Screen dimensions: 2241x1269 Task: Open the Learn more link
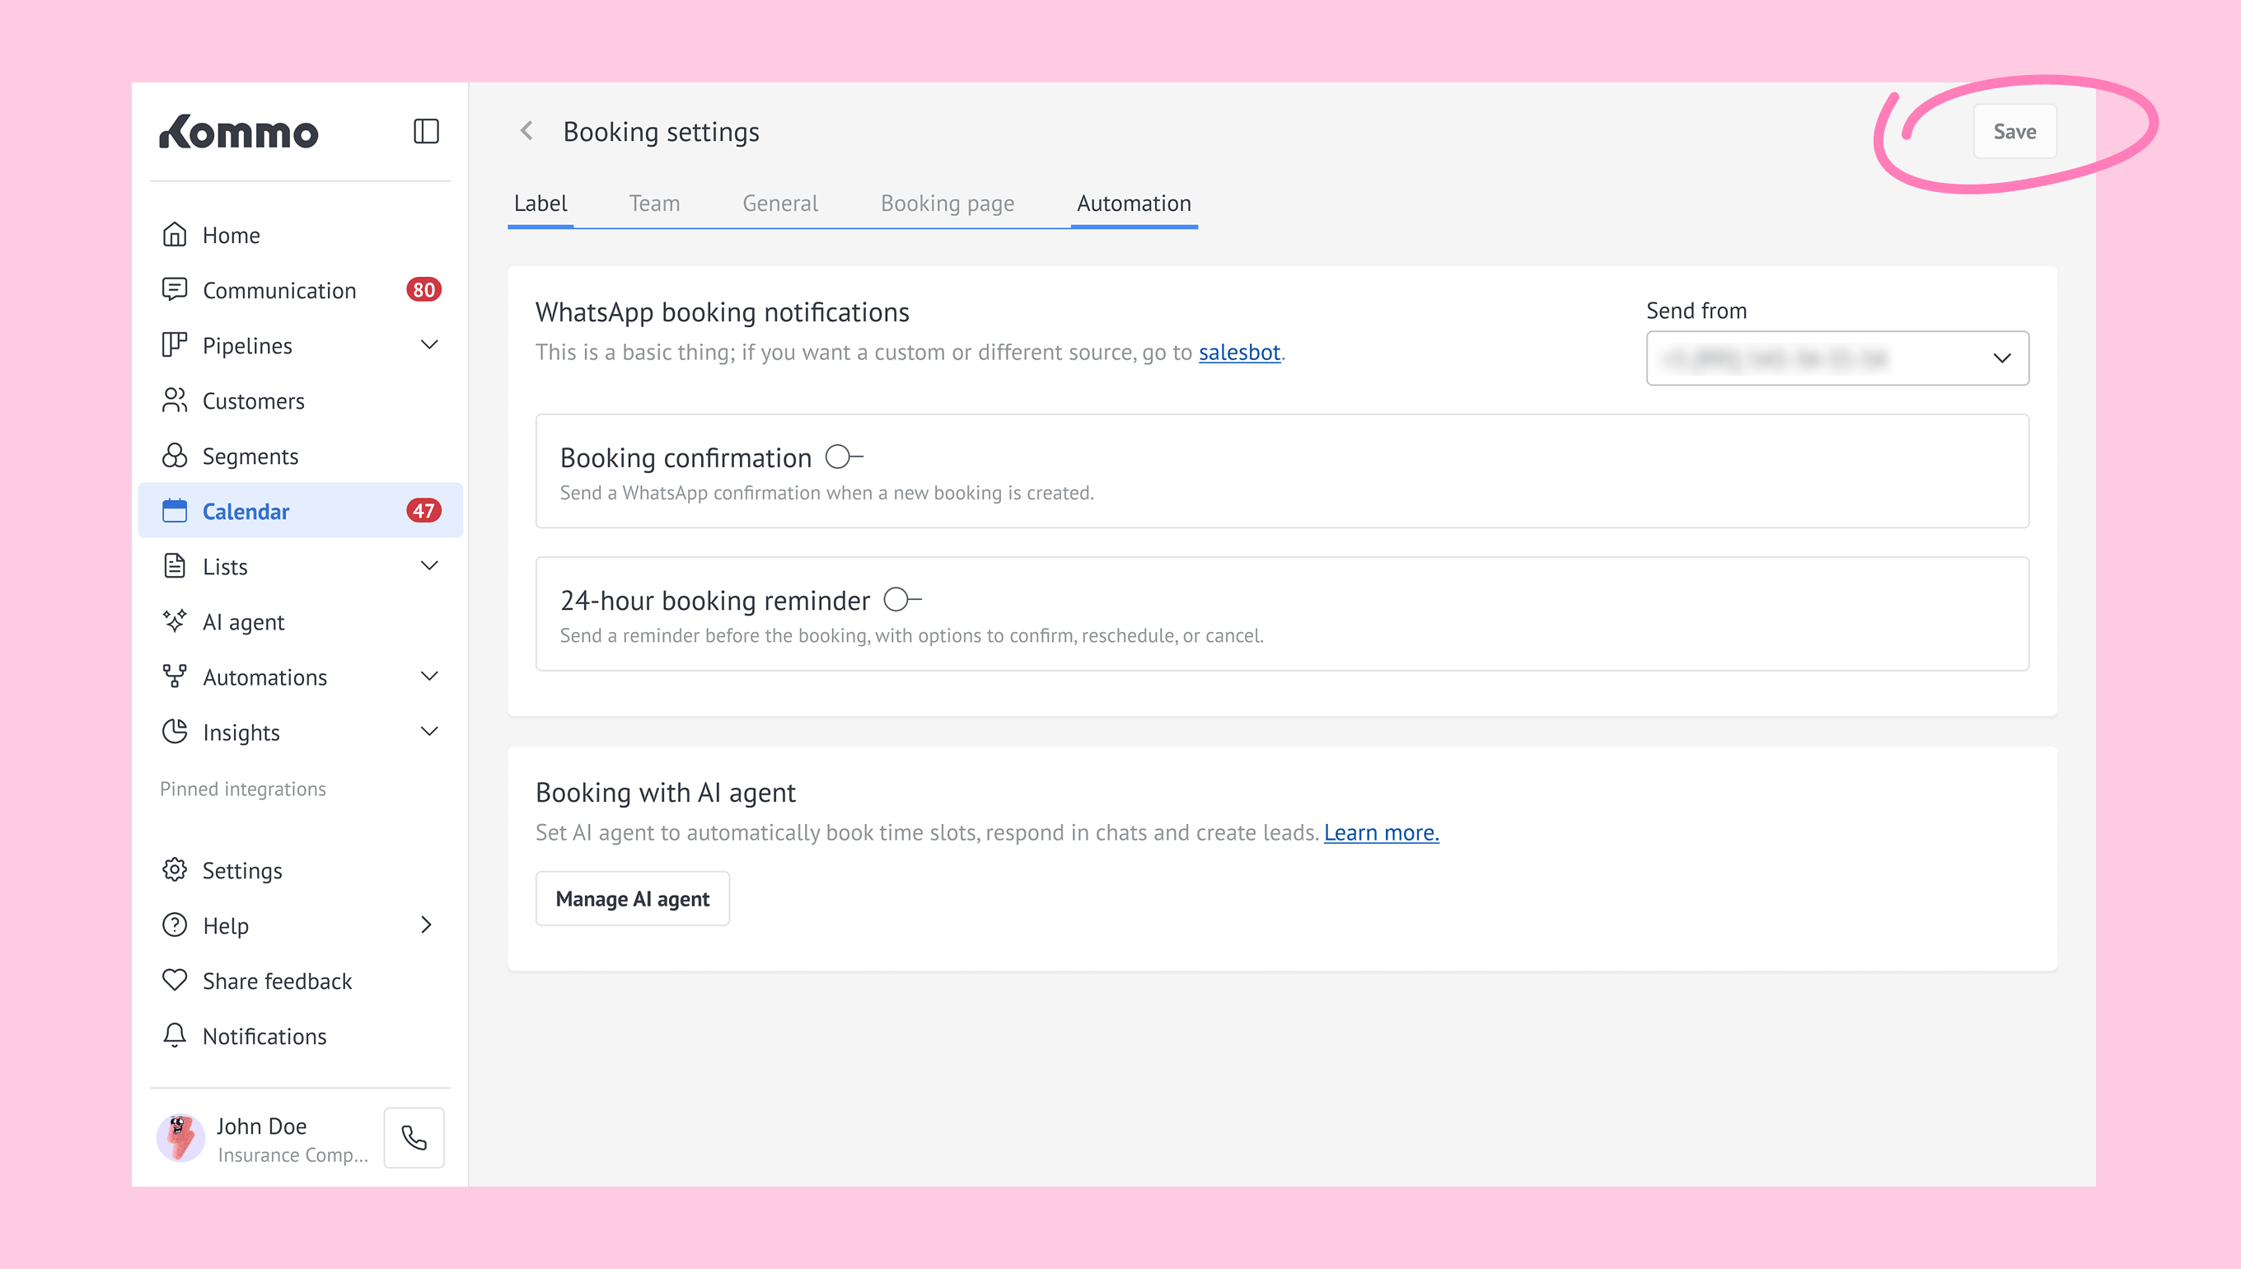tap(1381, 832)
